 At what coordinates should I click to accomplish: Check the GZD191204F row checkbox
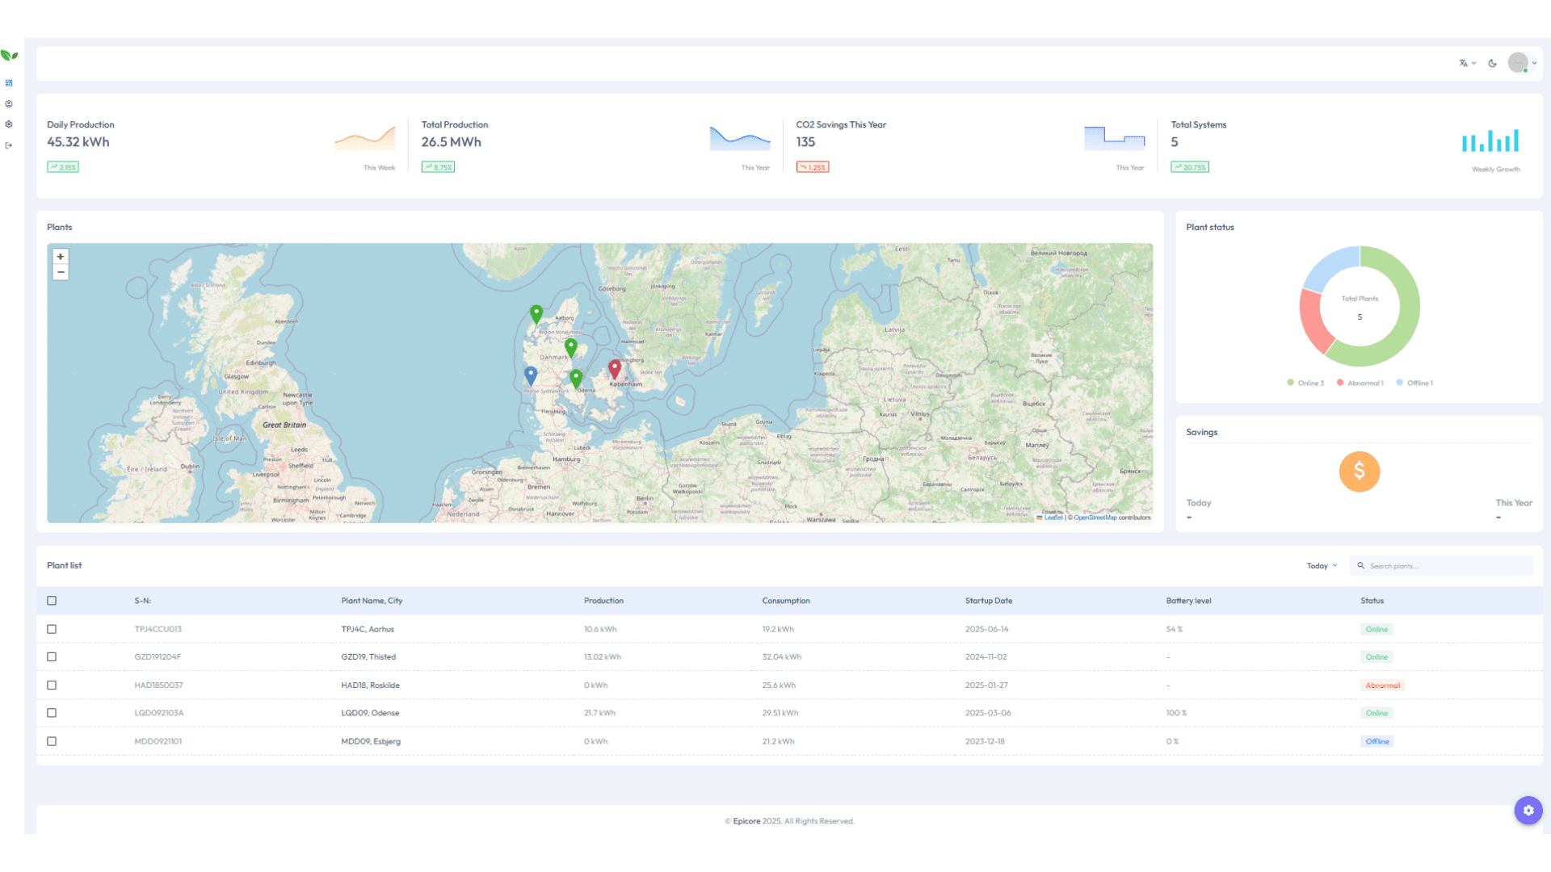52,657
